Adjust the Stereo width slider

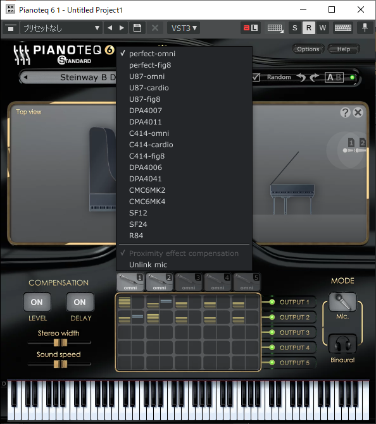(60, 342)
